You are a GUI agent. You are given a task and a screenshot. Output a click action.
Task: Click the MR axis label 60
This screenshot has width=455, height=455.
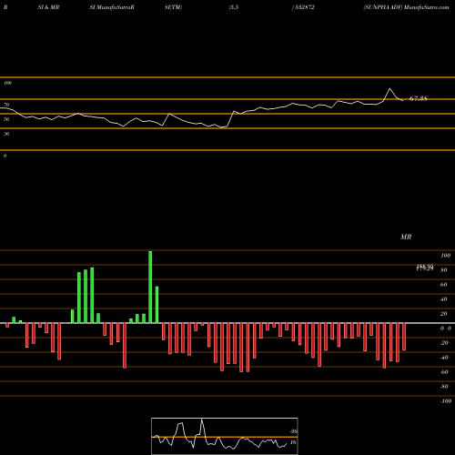443,285
